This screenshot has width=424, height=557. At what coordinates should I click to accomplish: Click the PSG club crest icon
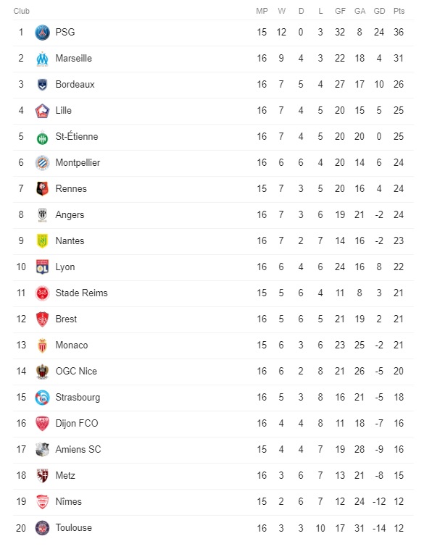click(x=42, y=33)
